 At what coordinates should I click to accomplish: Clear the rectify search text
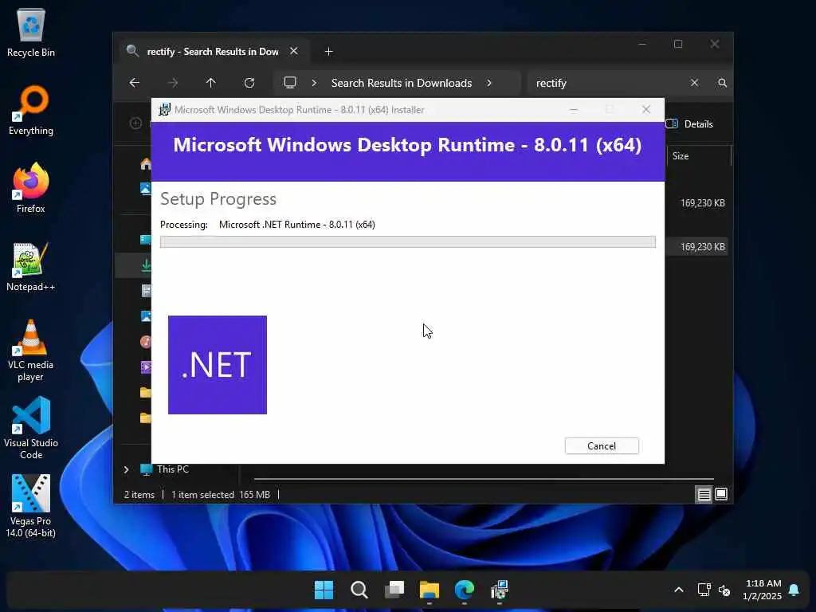tap(694, 83)
